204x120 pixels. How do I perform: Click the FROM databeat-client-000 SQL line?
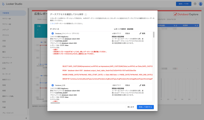(99, 70)
